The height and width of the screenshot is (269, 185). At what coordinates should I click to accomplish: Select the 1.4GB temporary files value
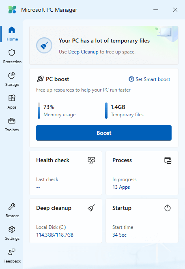coord(118,107)
